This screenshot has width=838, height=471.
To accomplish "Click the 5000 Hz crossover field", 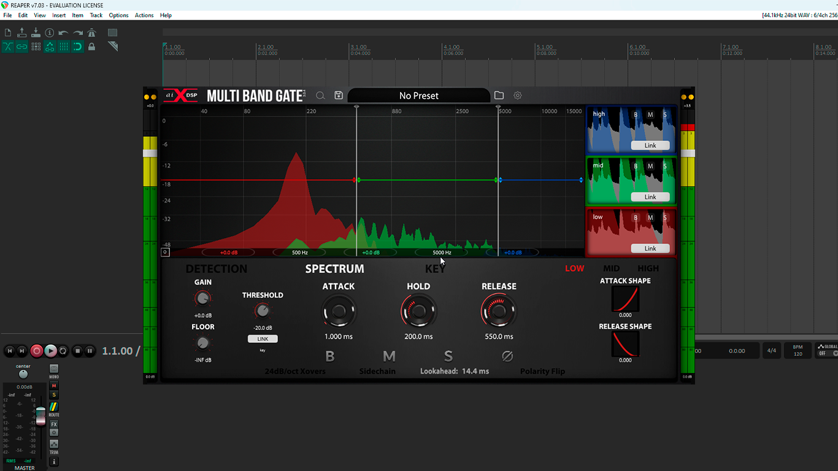I will click(x=442, y=253).
